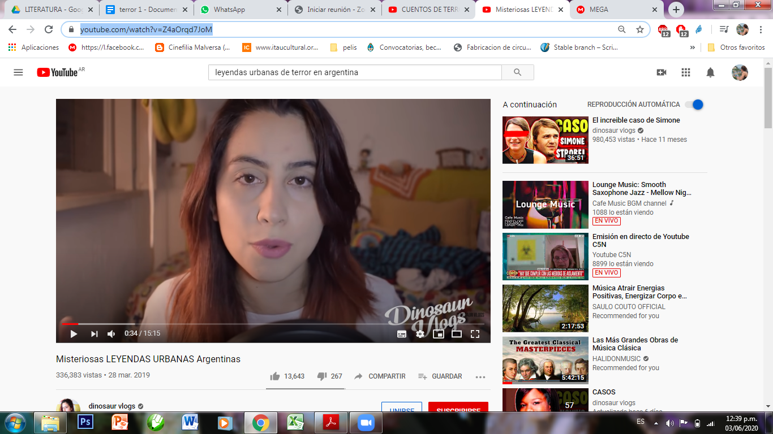Open a new browser tab
This screenshot has width=773, height=434.
tap(676, 10)
